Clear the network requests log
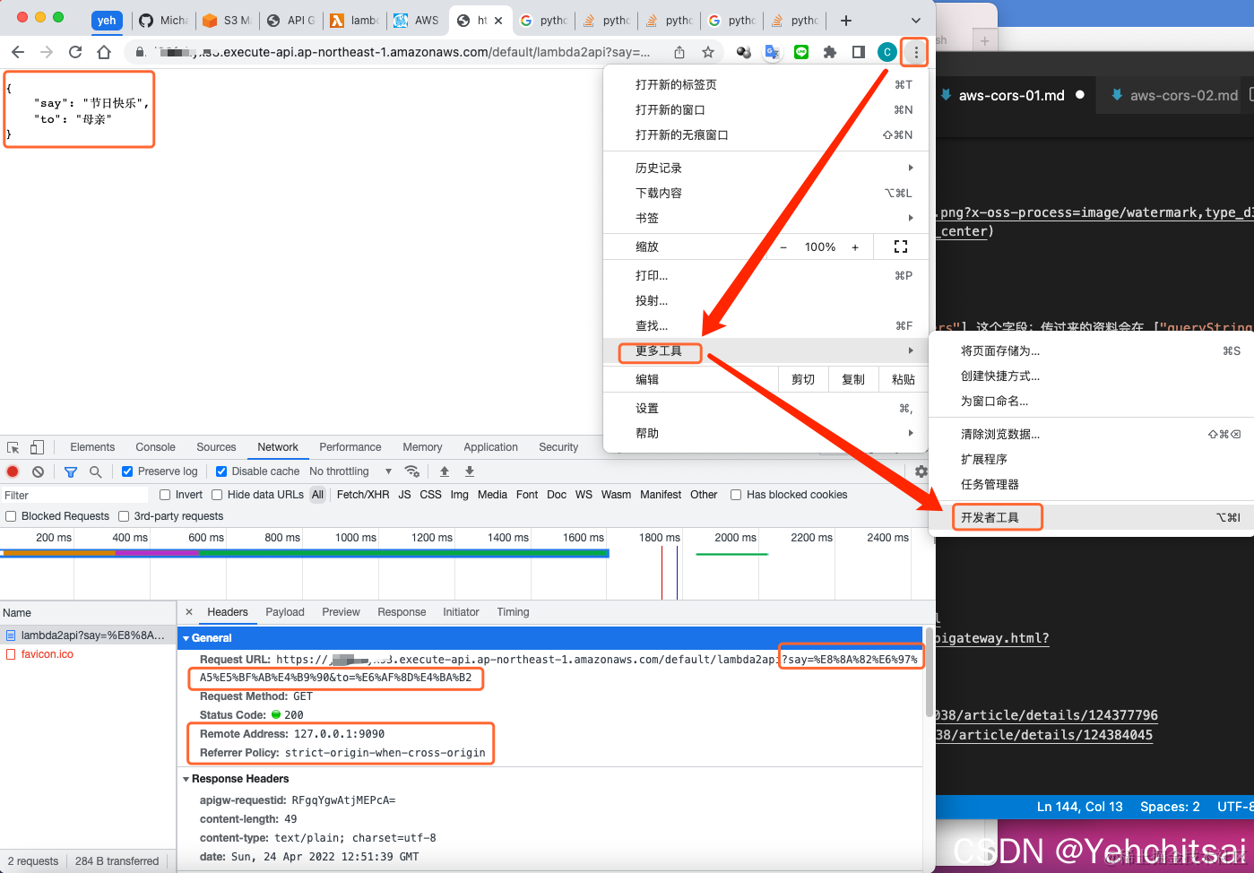 pyautogui.click(x=37, y=471)
